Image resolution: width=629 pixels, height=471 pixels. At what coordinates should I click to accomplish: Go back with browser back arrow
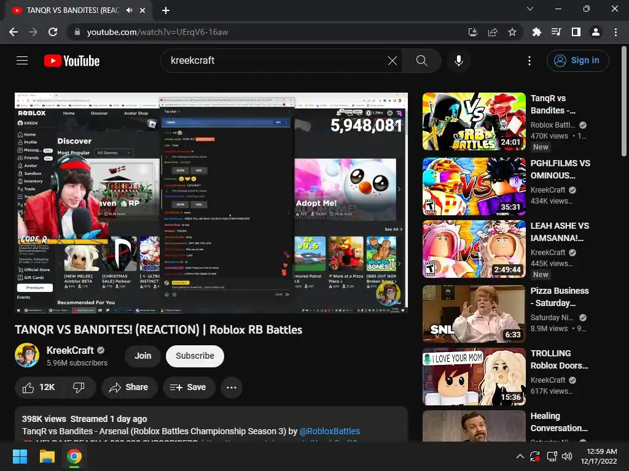(x=14, y=32)
